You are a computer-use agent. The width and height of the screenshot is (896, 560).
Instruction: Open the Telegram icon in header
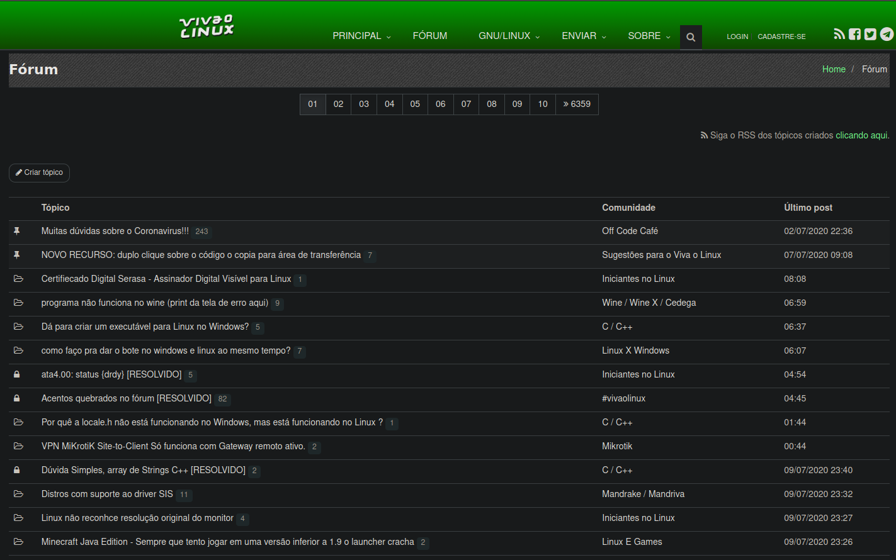[x=887, y=34]
